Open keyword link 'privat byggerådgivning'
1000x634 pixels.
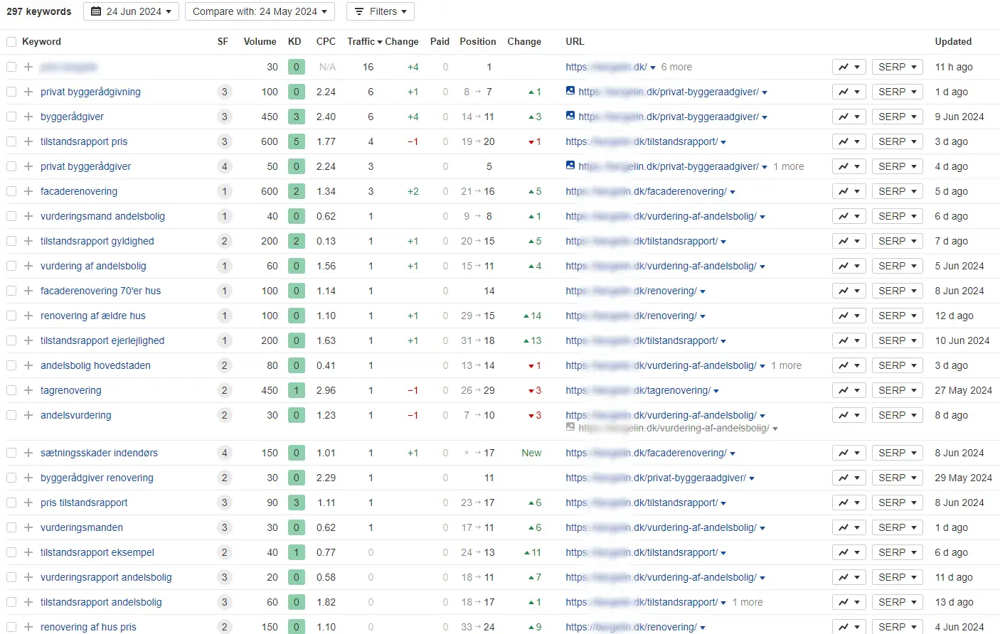(x=90, y=92)
